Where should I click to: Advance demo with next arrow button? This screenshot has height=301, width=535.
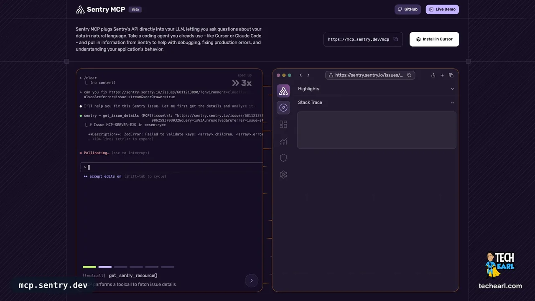(x=252, y=281)
